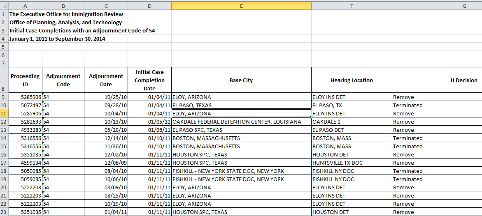Viewport: 482px width, 216px height.
Task: Click the 'Adjournment Date' header cell
Action: pos(106,80)
